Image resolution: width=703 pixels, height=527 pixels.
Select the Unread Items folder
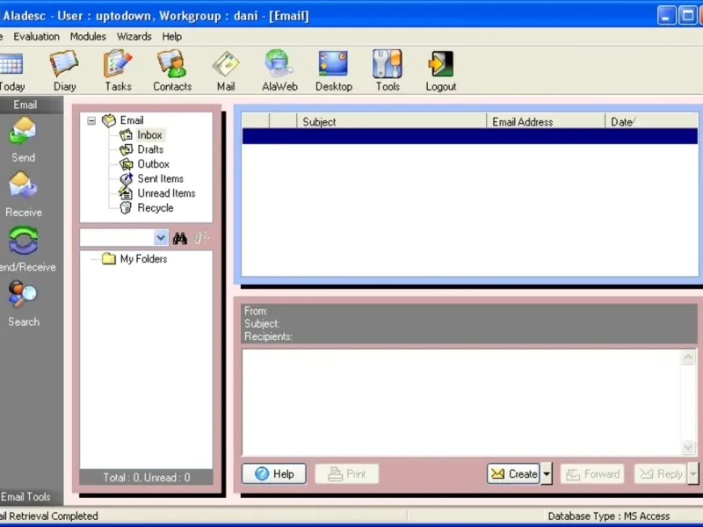tap(166, 193)
